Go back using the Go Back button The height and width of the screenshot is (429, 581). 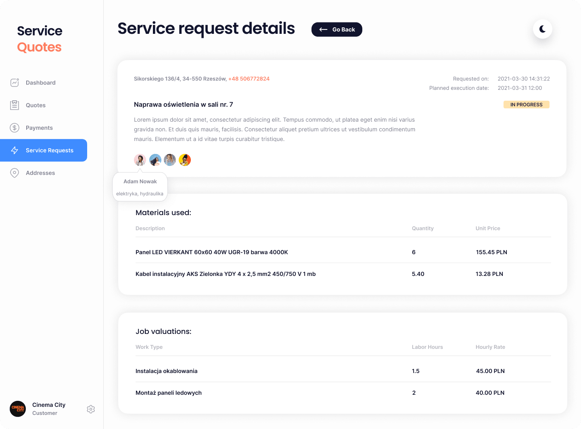pyautogui.click(x=336, y=29)
